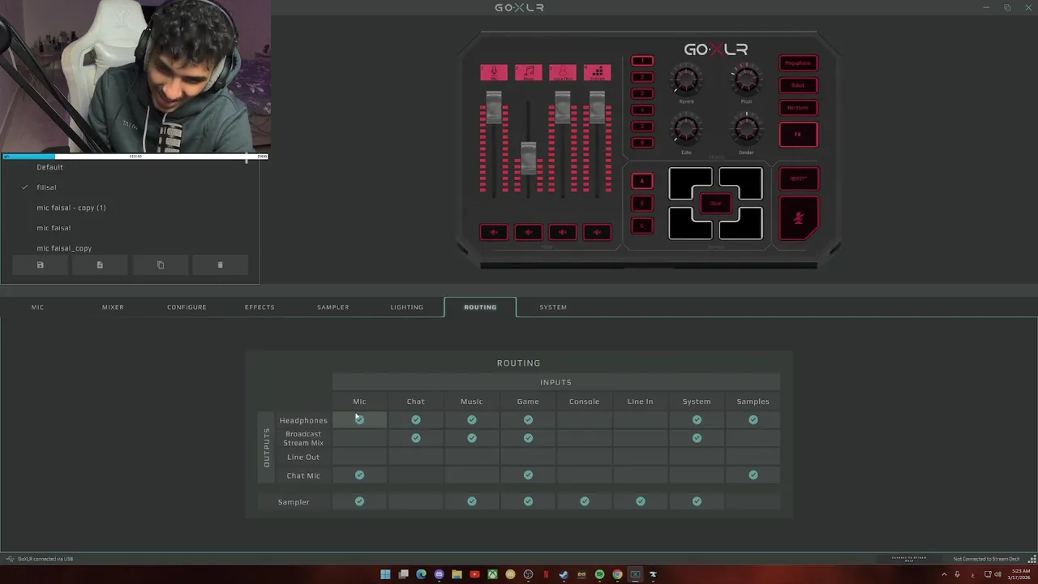
Task: Open the SYSTEM tab
Action: (553, 307)
